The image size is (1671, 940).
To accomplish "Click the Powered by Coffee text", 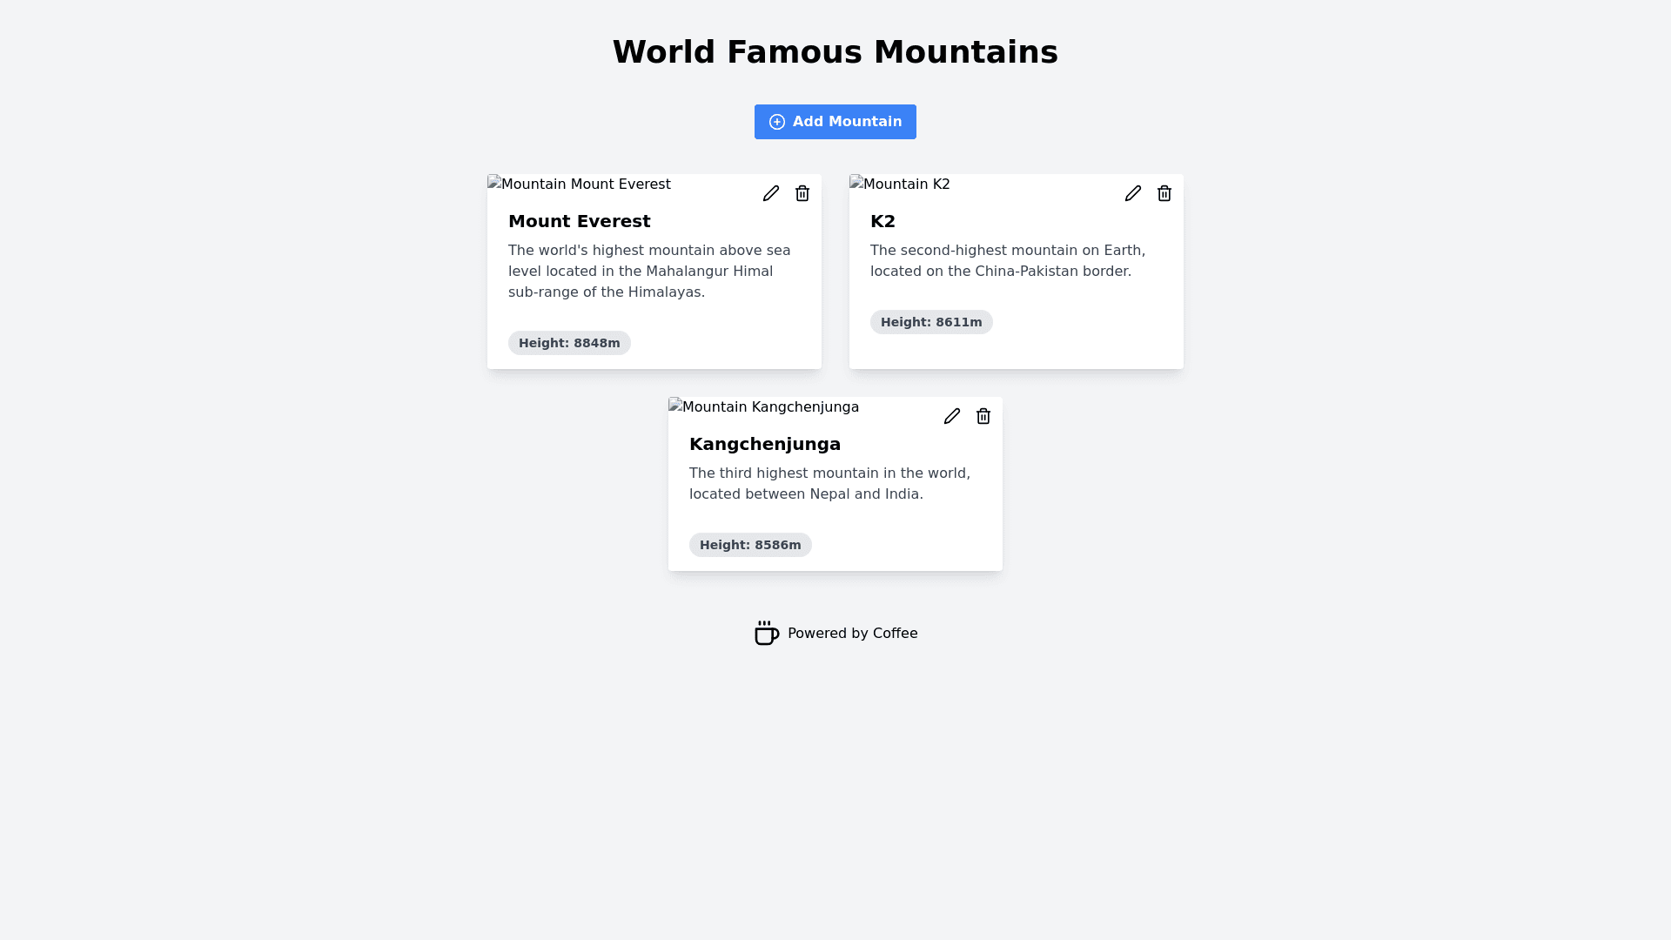I will (852, 634).
